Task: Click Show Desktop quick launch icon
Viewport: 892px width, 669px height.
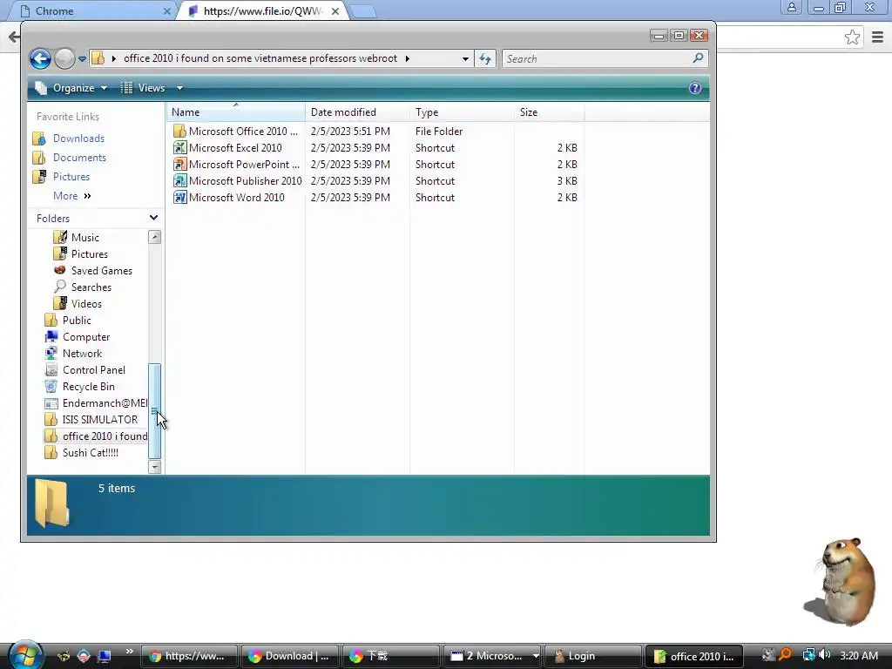Action: coord(105,656)
